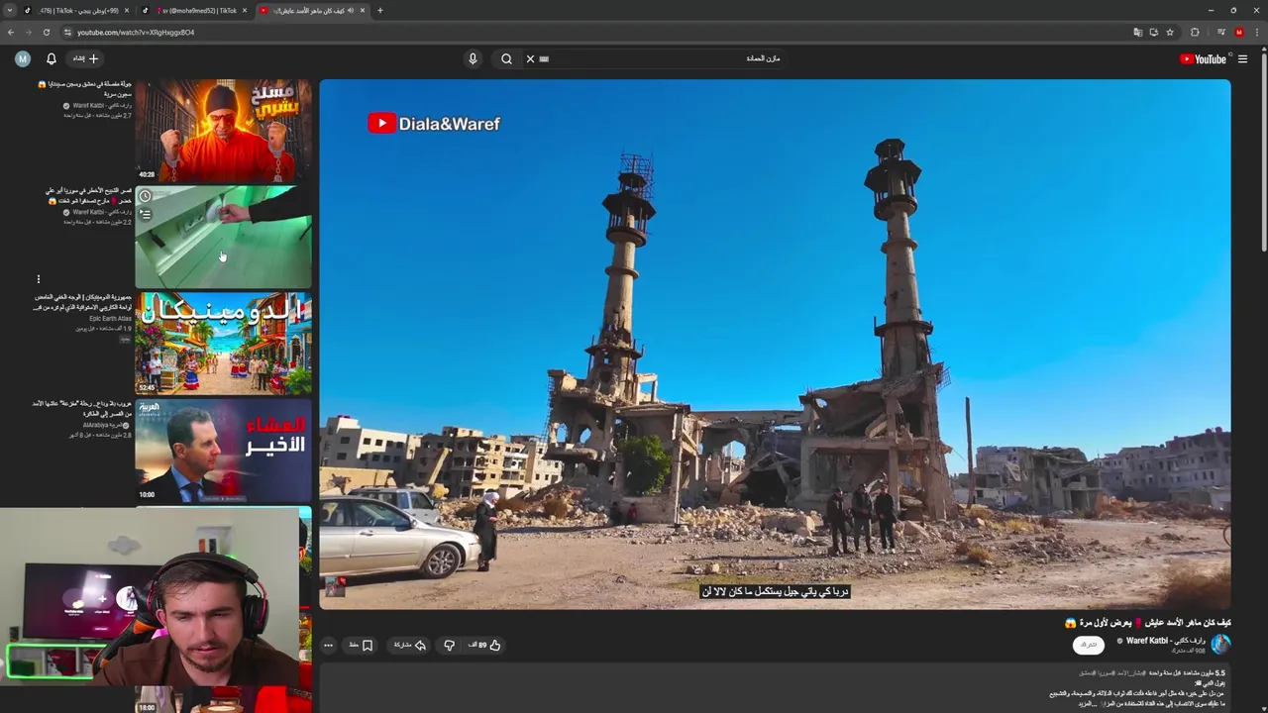Expand the video description with 'more'
Screen dimensions: 1268x713
(x=1088, y=703)
